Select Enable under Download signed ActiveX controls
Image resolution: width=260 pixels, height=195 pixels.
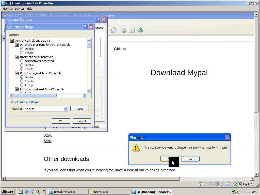(22, 81)
